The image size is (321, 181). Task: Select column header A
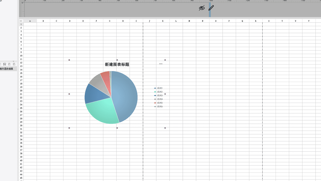click(x=30, y=21)
